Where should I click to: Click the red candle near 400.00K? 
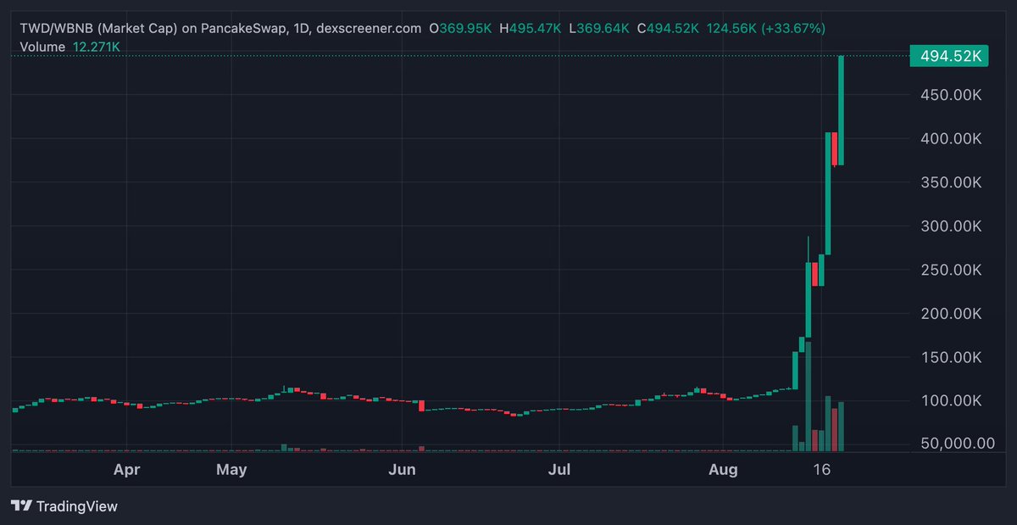pos(834,148)
